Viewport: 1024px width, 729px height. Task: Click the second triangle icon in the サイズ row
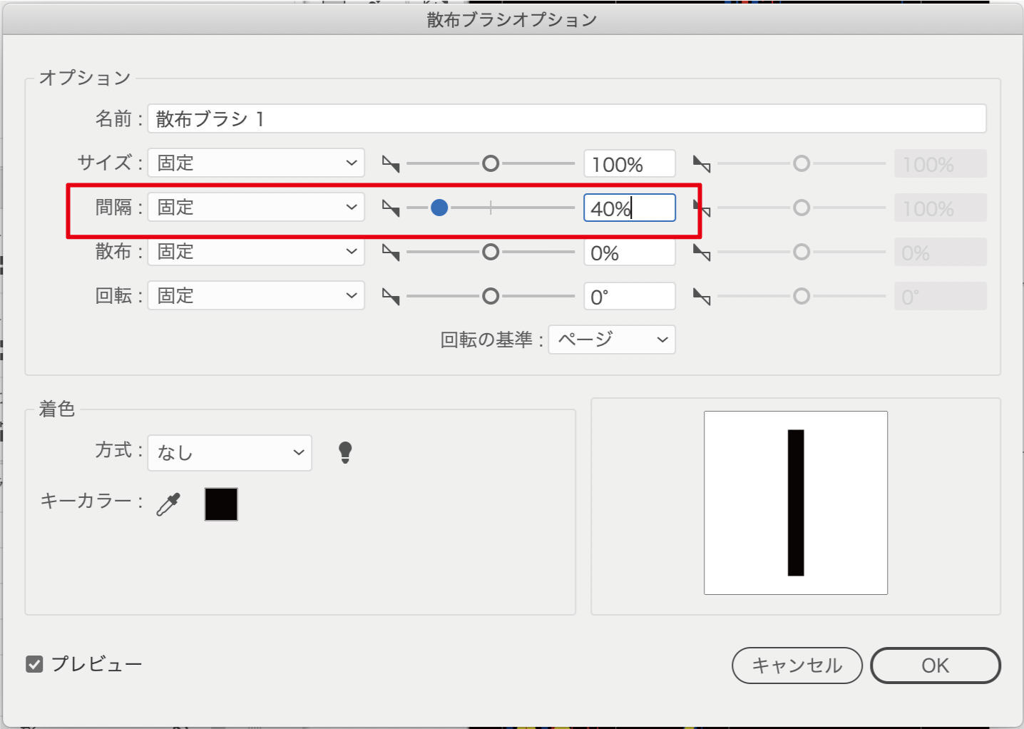(702, 164)
